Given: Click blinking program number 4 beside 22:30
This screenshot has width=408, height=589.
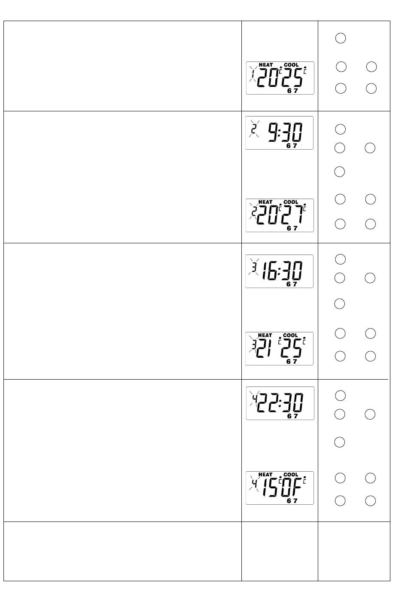Looking at the screenshot, I should pos(255,399).
